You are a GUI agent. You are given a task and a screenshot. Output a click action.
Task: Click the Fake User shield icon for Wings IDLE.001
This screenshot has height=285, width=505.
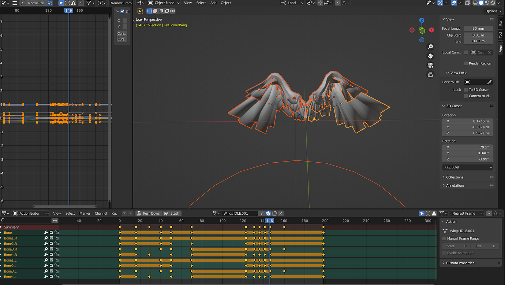coord(268,213)
